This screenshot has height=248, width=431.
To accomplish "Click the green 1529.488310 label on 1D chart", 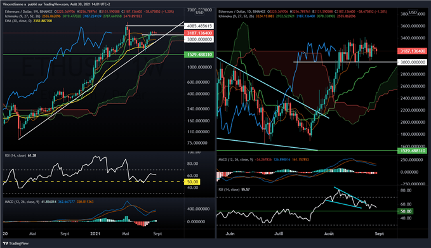I will (413, 151).
